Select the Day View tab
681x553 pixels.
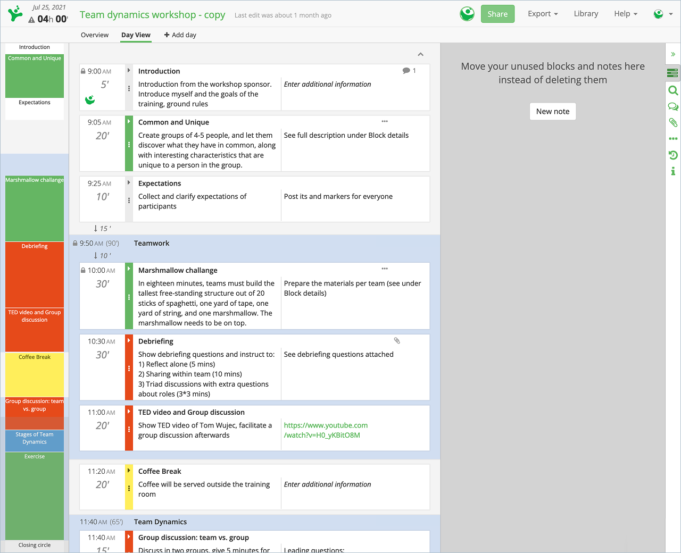click(136, 35)
